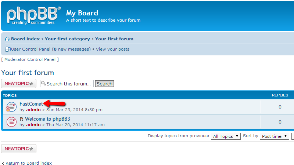Click the FastComet topic status icon
Viewport: 294px width, 165px height.
(x=11, y=107)
